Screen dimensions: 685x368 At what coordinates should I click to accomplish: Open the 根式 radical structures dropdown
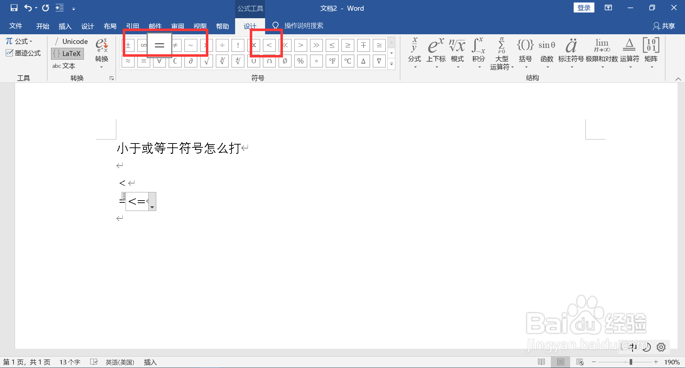point(457,53)
